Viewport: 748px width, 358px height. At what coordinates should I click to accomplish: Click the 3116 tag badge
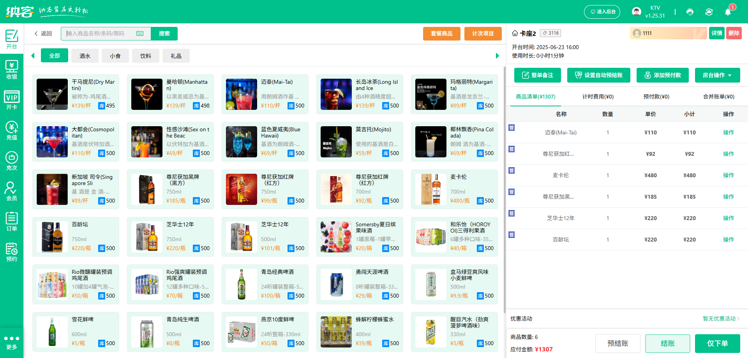coord(551,33)
